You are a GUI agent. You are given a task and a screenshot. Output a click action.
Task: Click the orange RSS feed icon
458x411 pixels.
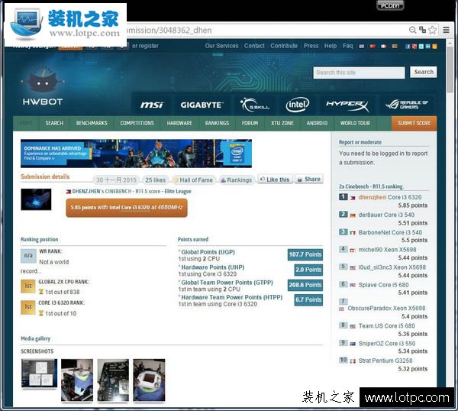click(x=434, y=46)
